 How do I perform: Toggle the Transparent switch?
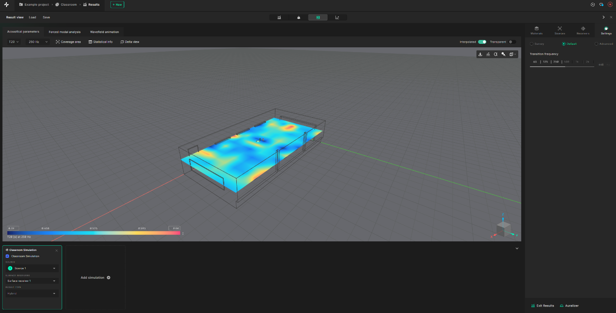pos(513,42)
